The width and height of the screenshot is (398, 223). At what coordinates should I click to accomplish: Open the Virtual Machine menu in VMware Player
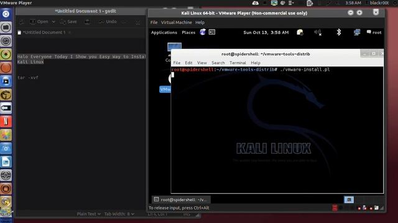point(177,22)
